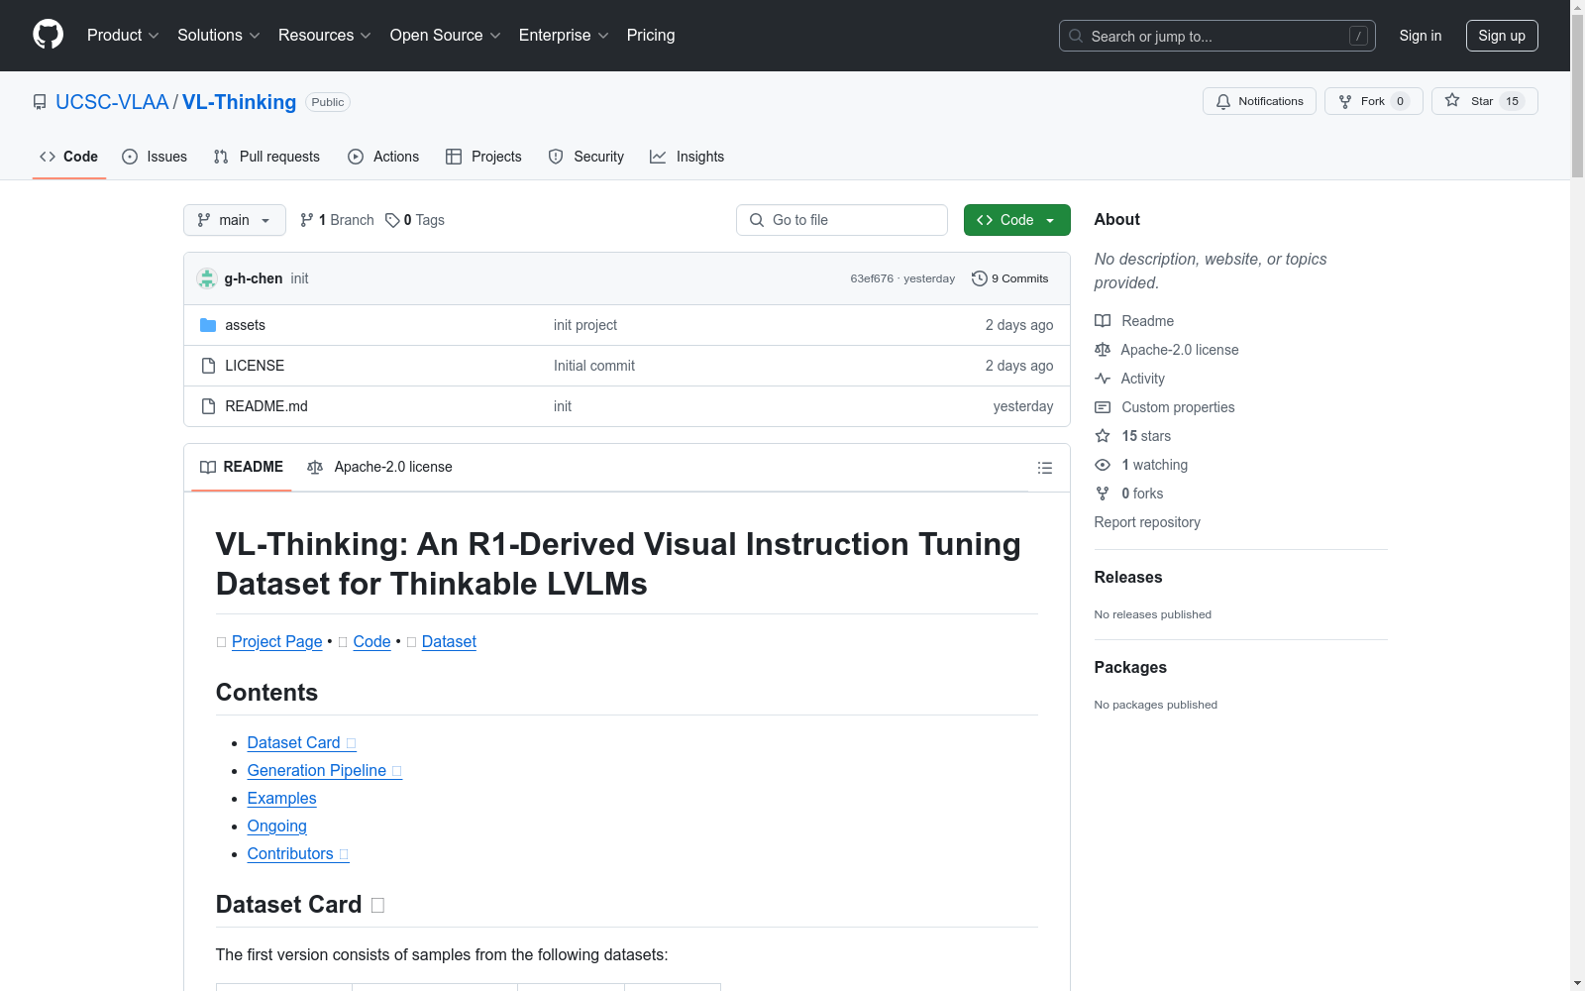The width and height of the screenshot is (1585, 991).
Task: Click the branch icon next to 1 Branch
Action: pos(307,220)
